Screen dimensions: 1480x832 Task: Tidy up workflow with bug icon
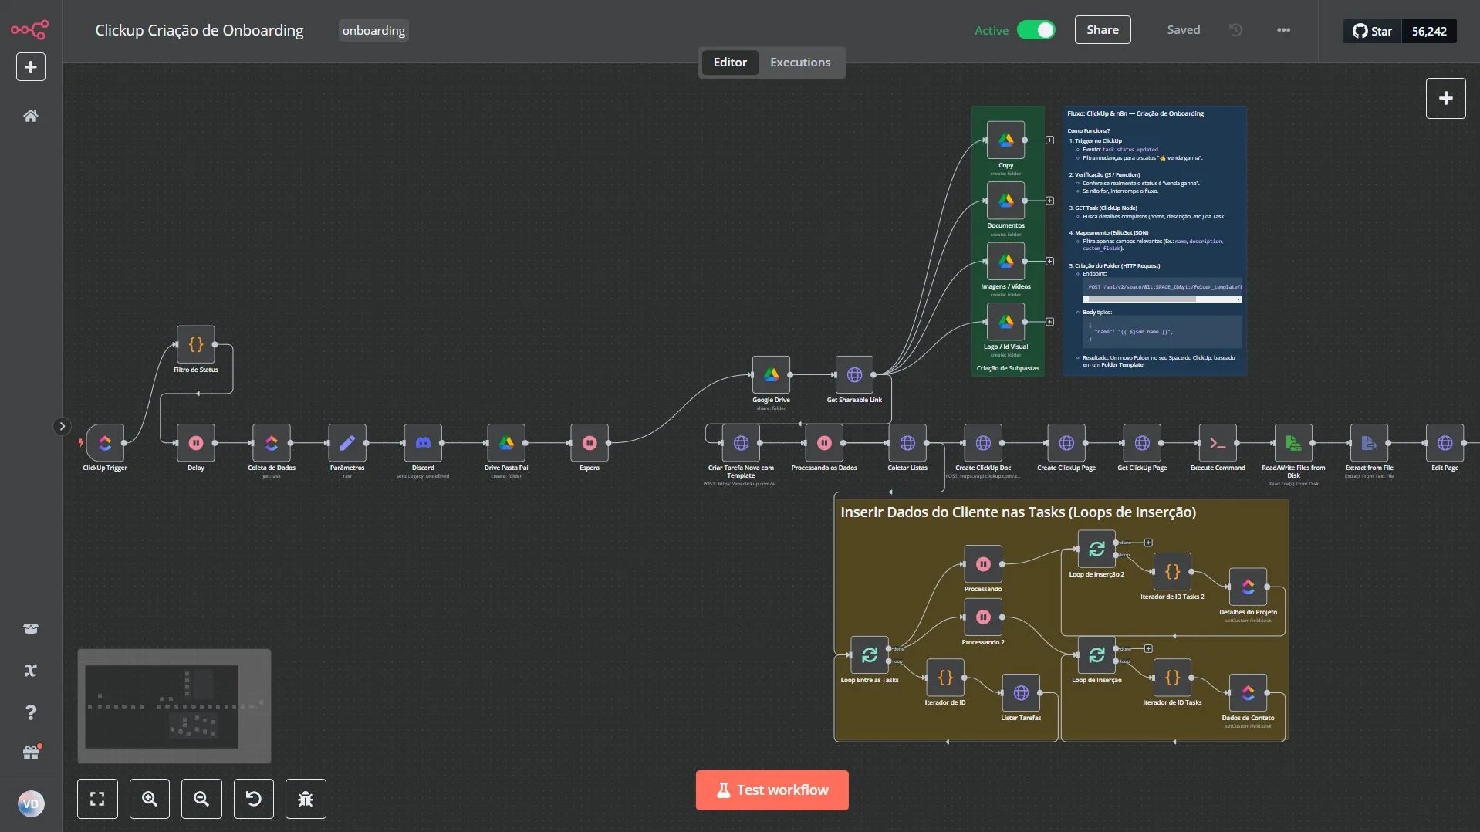coord(306,799)
